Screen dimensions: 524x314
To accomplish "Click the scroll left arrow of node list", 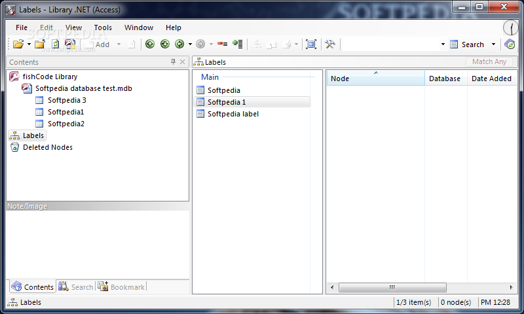I will [332, 287].
